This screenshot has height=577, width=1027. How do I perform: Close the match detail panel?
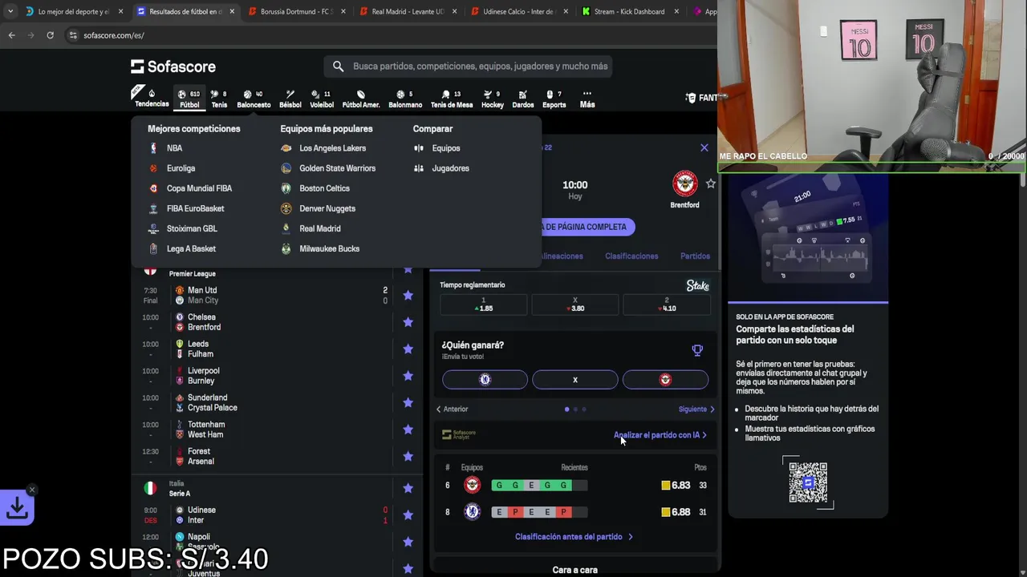[x=704, y=147]
